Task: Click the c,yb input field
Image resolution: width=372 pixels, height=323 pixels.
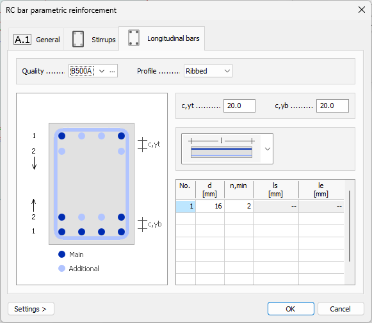Action: point(332,106)
